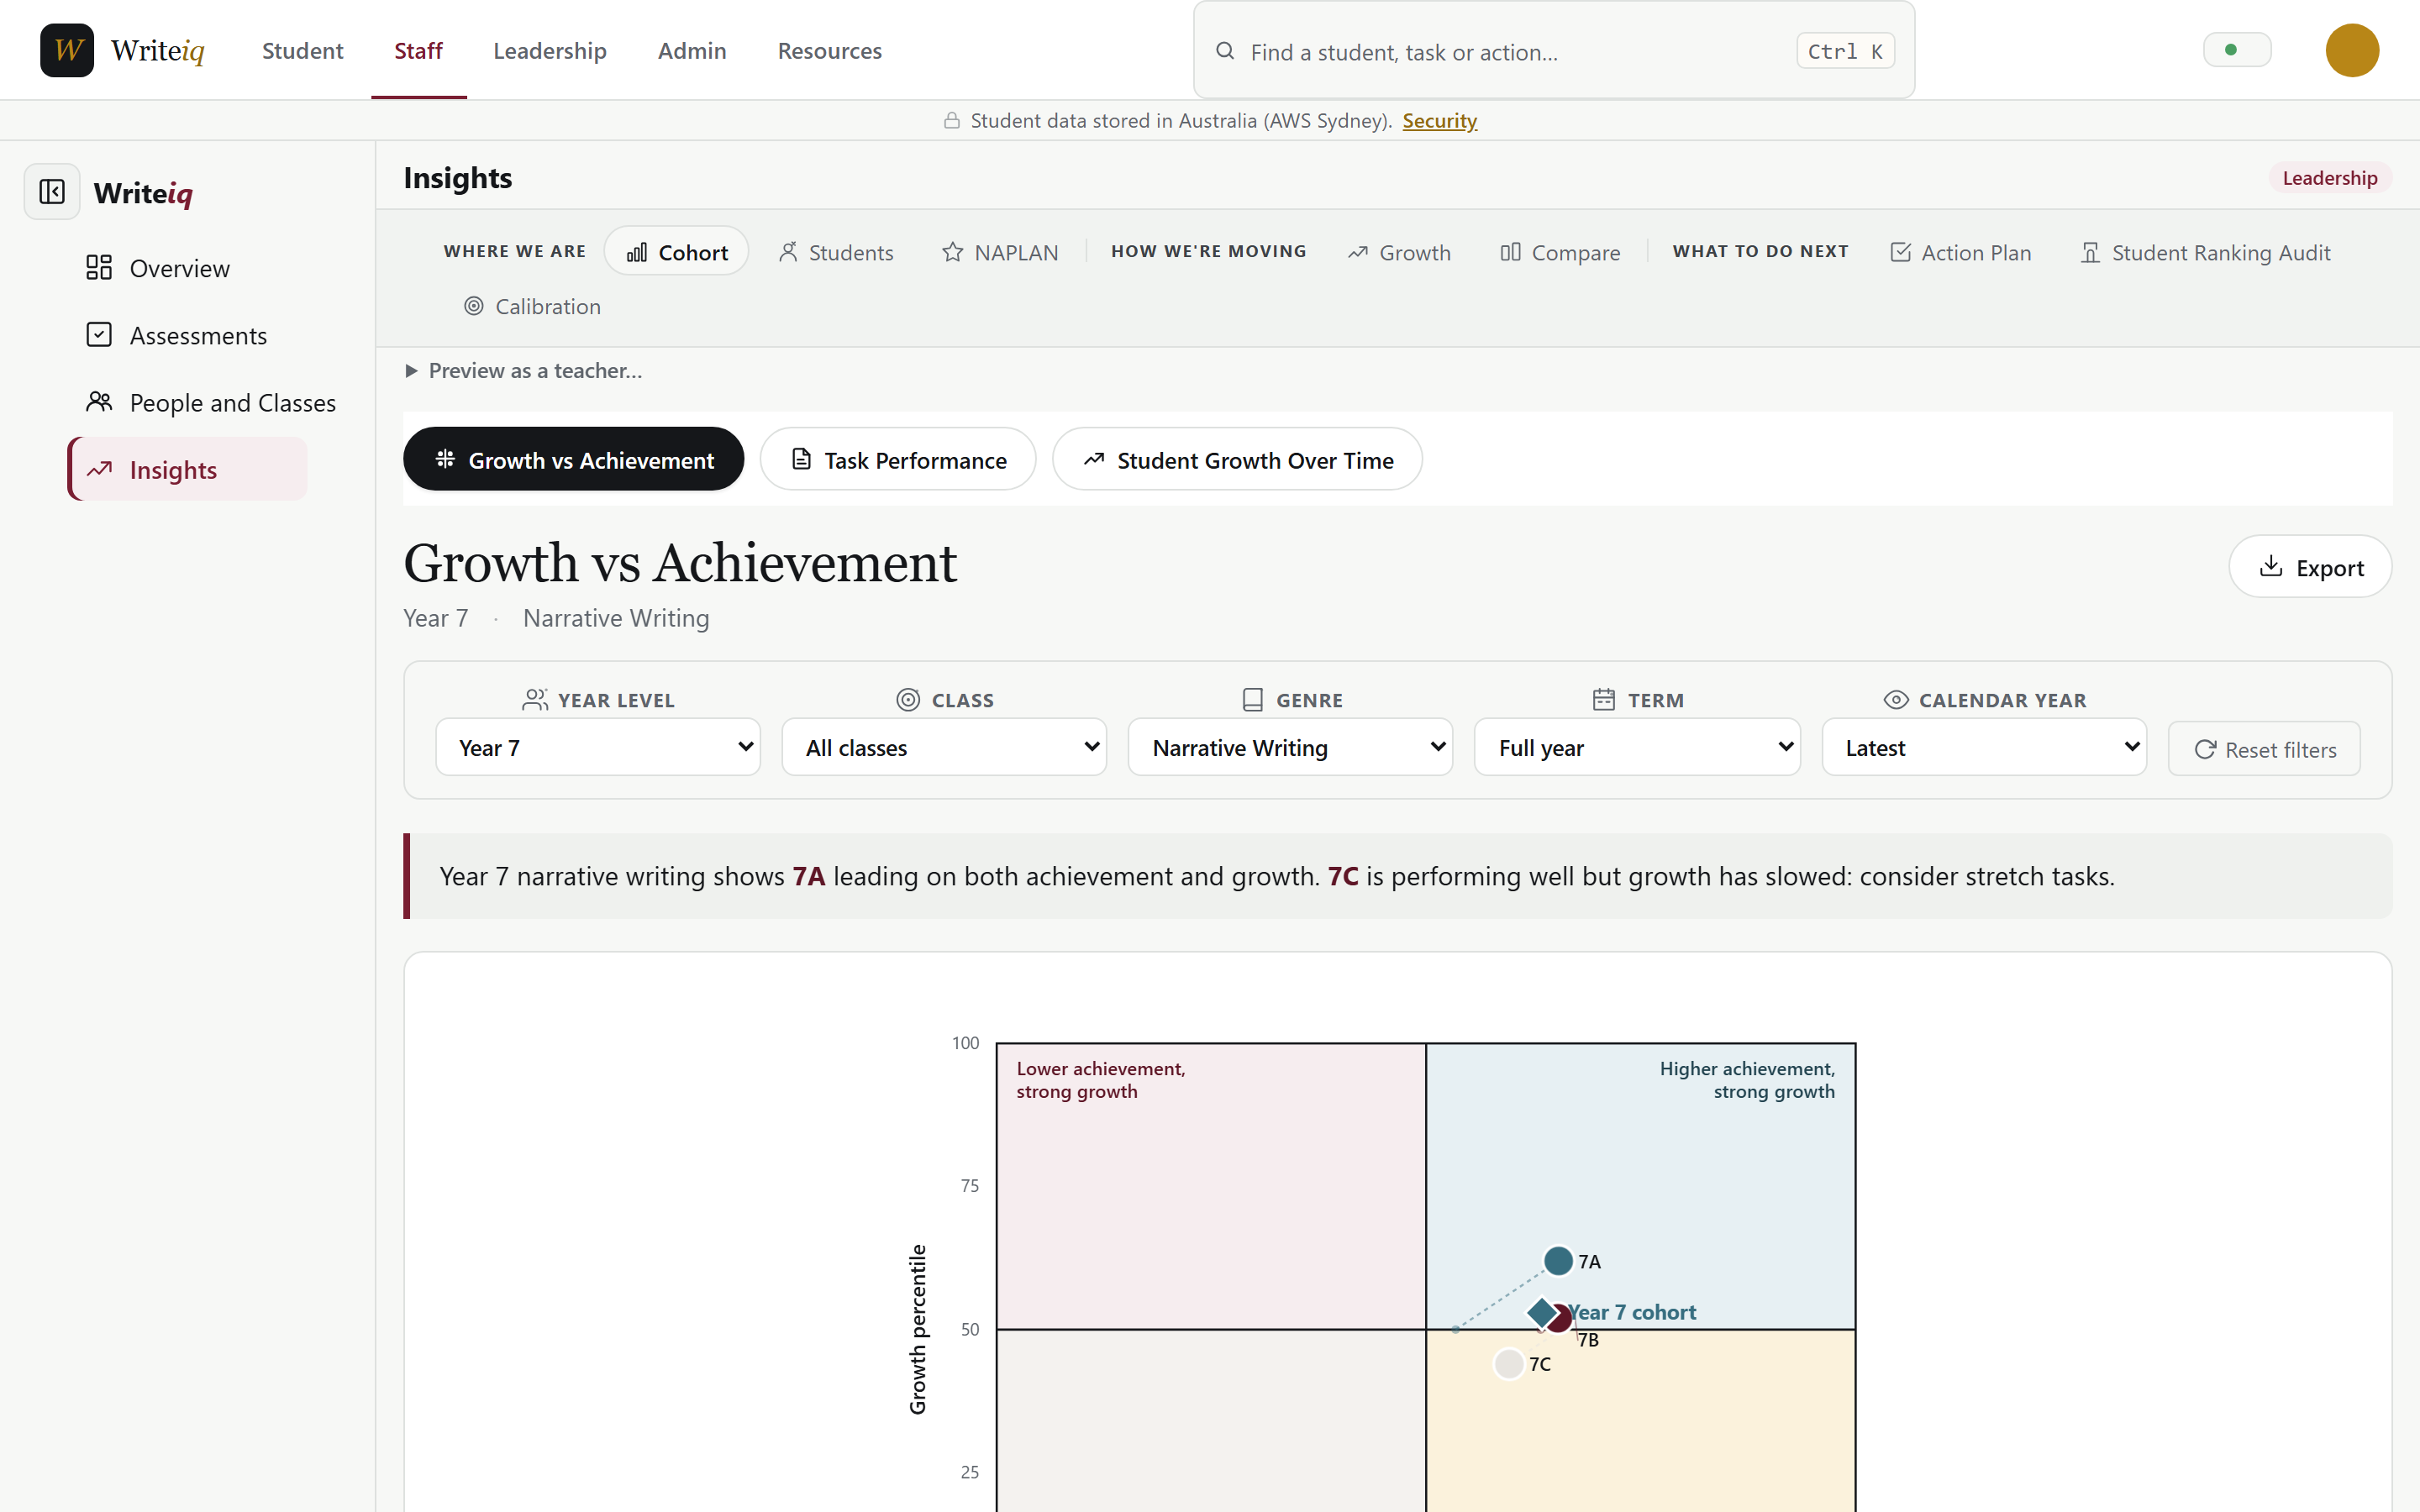
Task: Click the 'Lower achievement, strong growth' label
Action: coord(1101,1080)
